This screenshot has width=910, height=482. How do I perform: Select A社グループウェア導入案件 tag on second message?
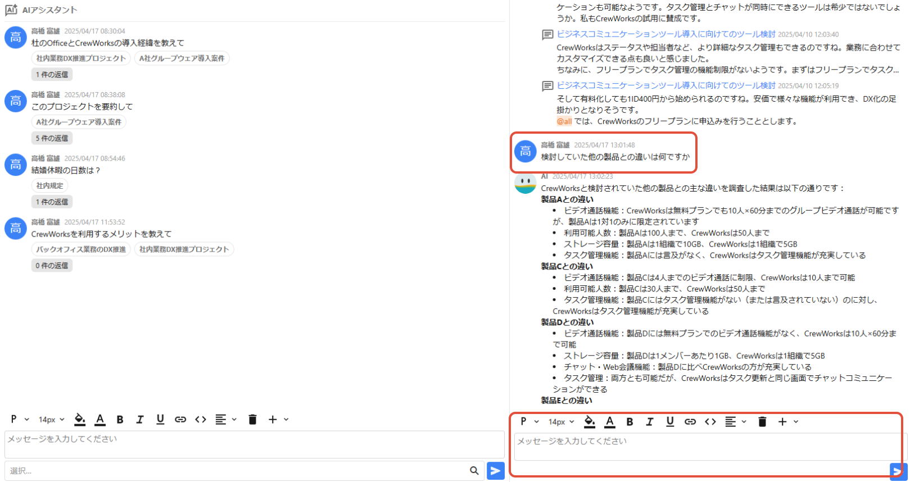(79, 122)
